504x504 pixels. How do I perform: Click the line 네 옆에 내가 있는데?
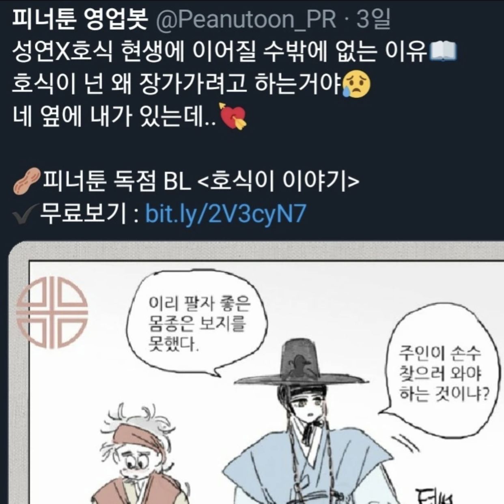(115, 116)
